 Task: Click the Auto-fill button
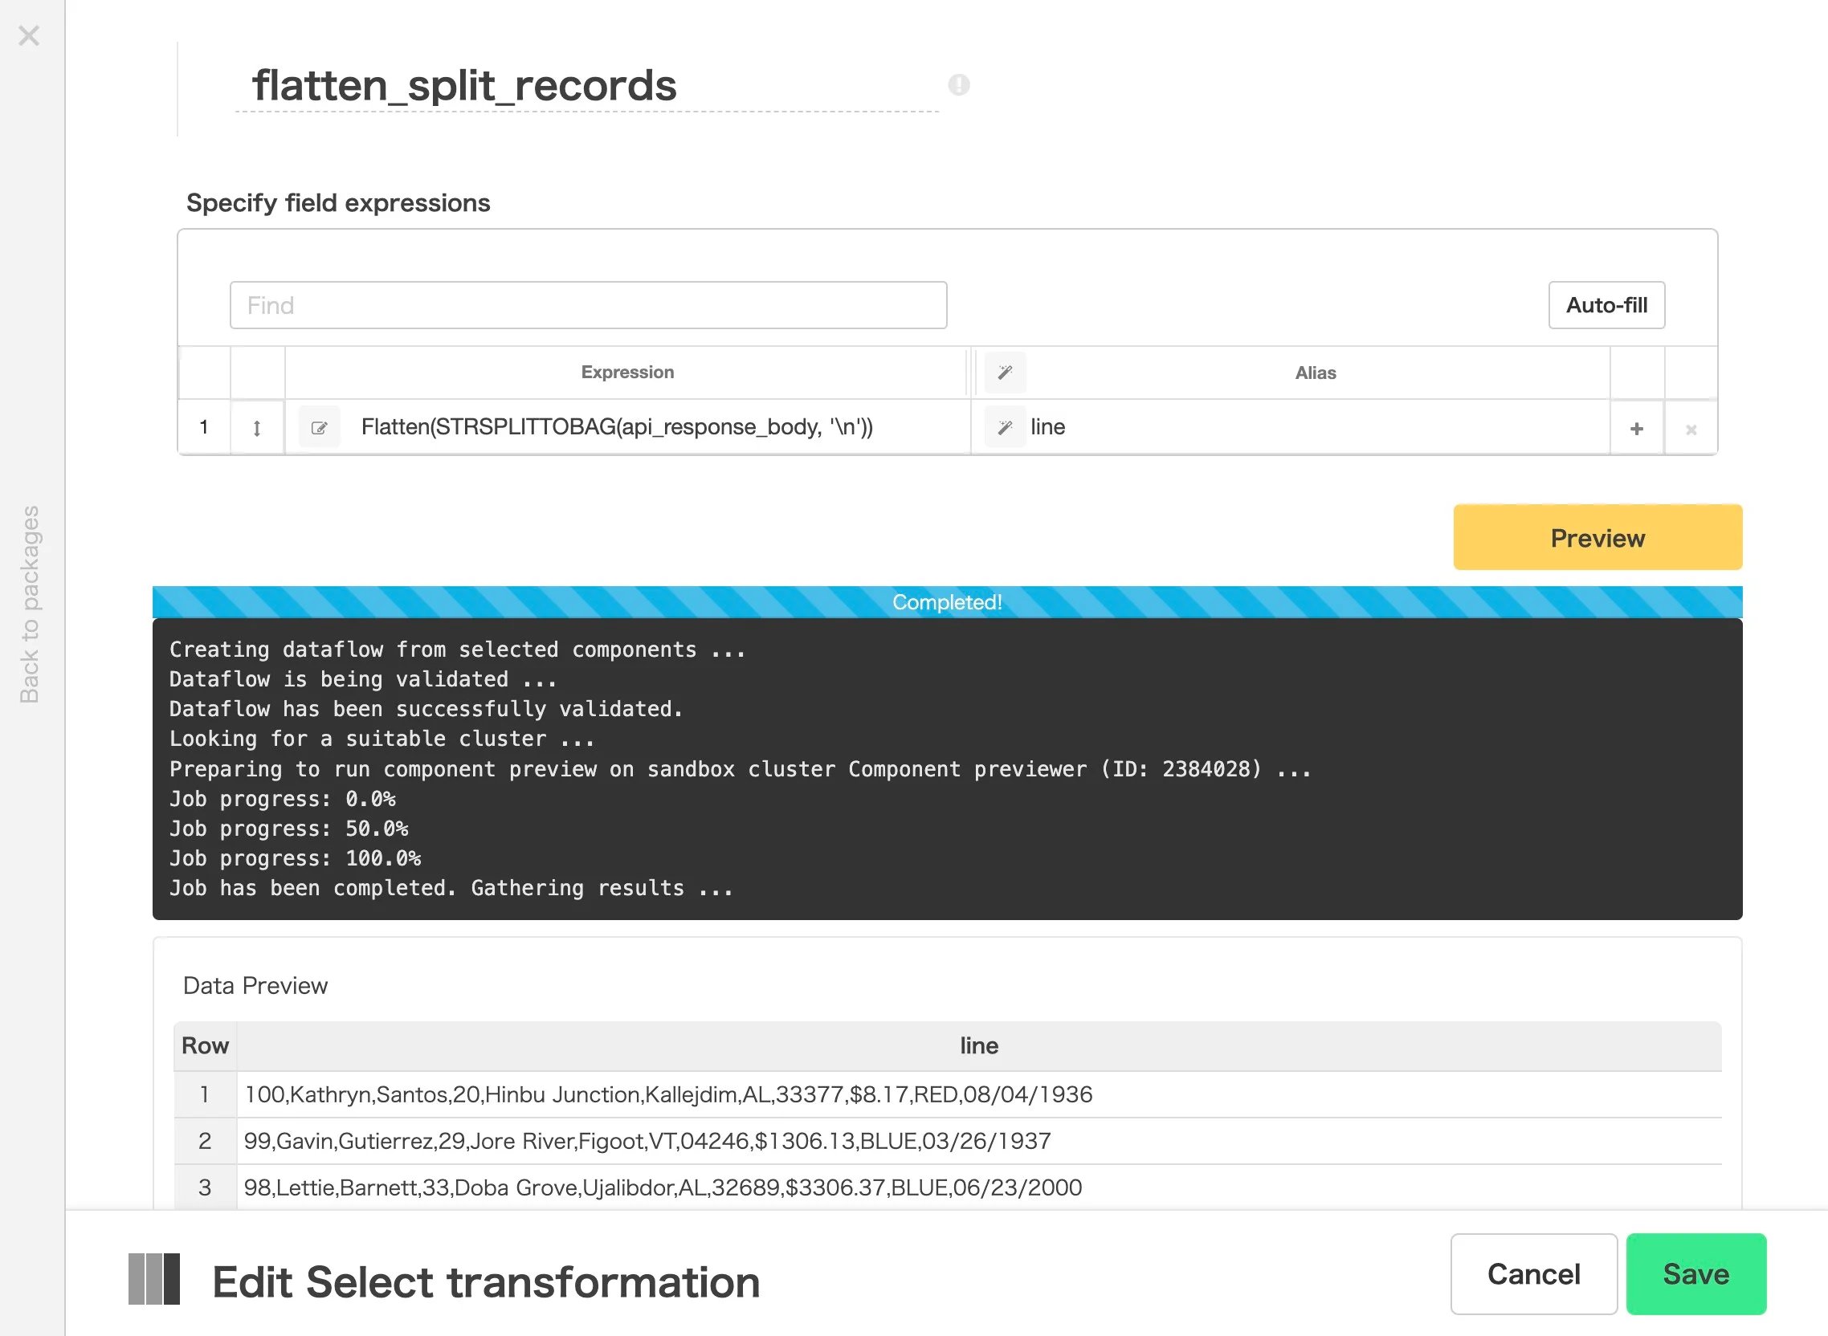click(x=1606, y=305)
